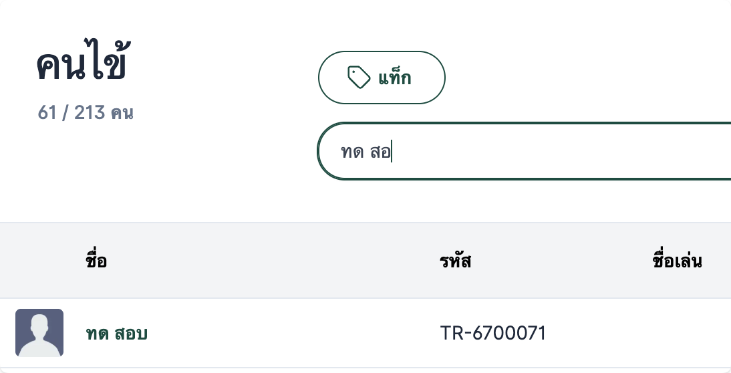Open the ทด สอบ patient link
731x373 pixels.
coord(117,333)
